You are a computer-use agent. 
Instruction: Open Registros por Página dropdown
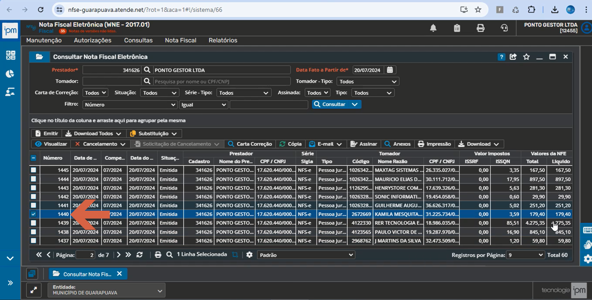[525, 255]
